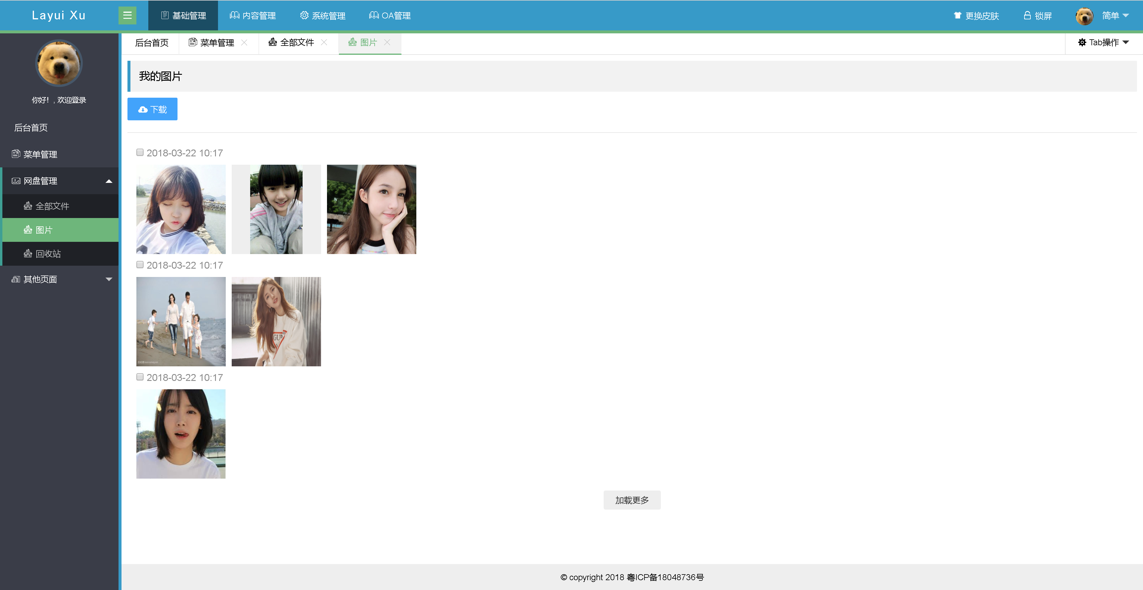Click the 更换皮肤 change skin link
The width and height of the screenshot is (1143, 590).
pyautogui.click(x=976, y=16)
